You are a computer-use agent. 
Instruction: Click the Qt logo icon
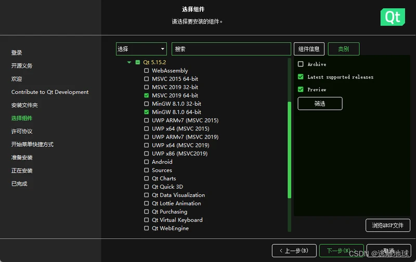click(393, 17)
